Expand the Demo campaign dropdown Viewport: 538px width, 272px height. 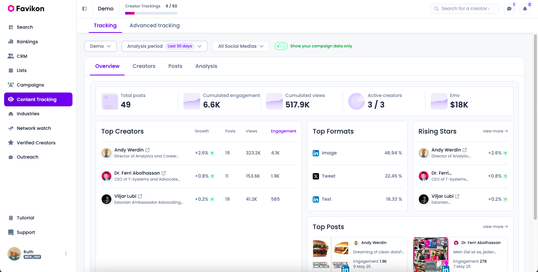(x=101, y=46)
